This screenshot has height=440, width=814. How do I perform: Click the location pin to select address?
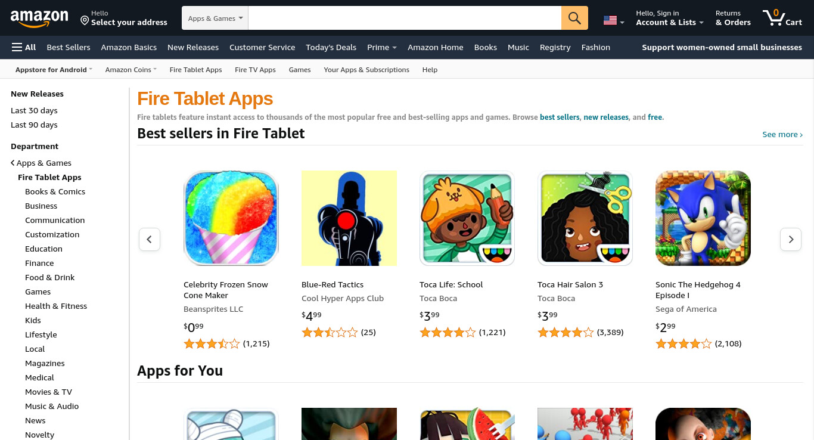[x=85, y=21]
